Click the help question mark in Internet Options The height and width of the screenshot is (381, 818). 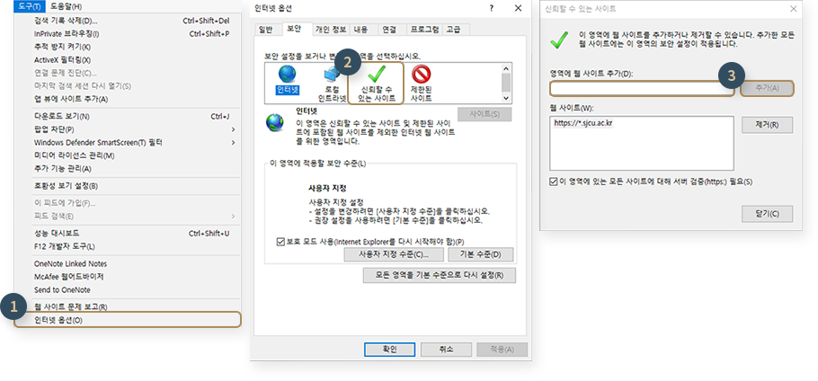pos(491,8)
